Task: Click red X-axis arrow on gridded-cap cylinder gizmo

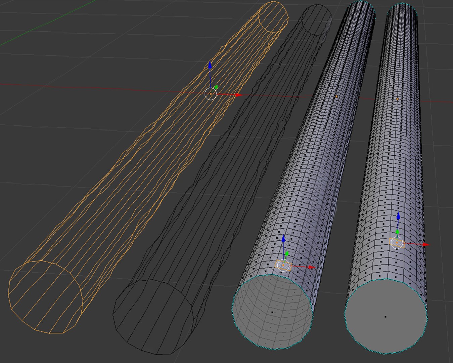Action: (x=312, y=268)
